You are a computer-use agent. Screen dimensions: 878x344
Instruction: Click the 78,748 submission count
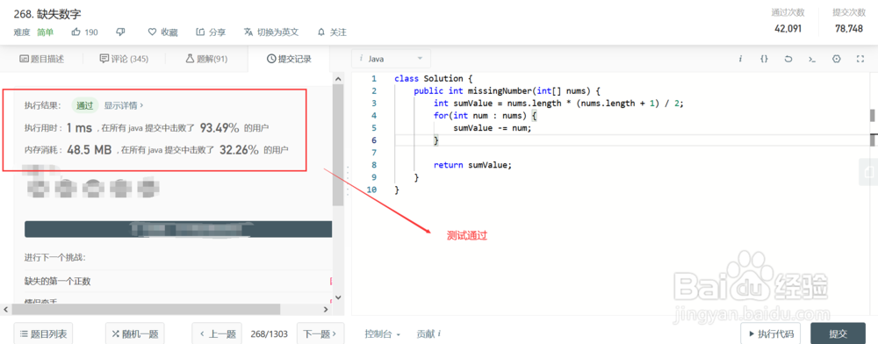[848, 29]
